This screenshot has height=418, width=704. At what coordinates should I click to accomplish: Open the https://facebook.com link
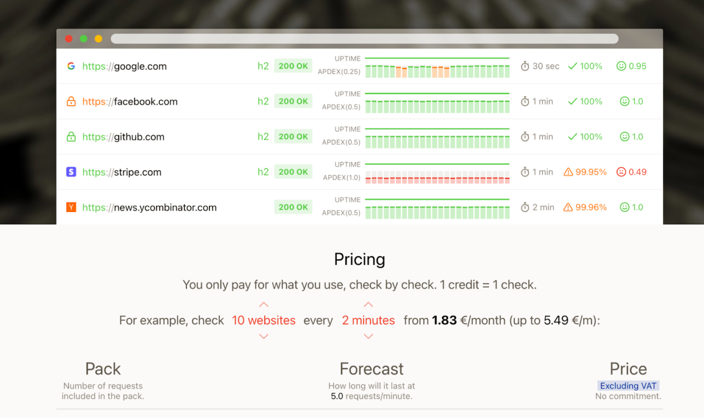tap(130, 101)
